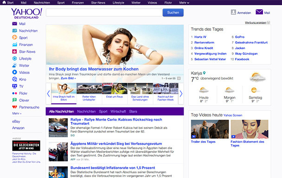Play the Fashion-Statement des Tages video
The width and height of the screenshot is (282, 178).
[250, 129]
